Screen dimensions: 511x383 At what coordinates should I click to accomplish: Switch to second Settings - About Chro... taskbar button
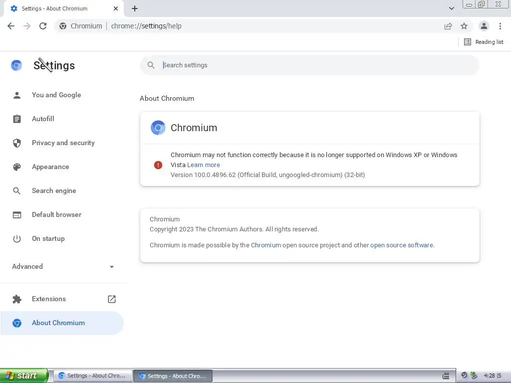click(173, 376)
